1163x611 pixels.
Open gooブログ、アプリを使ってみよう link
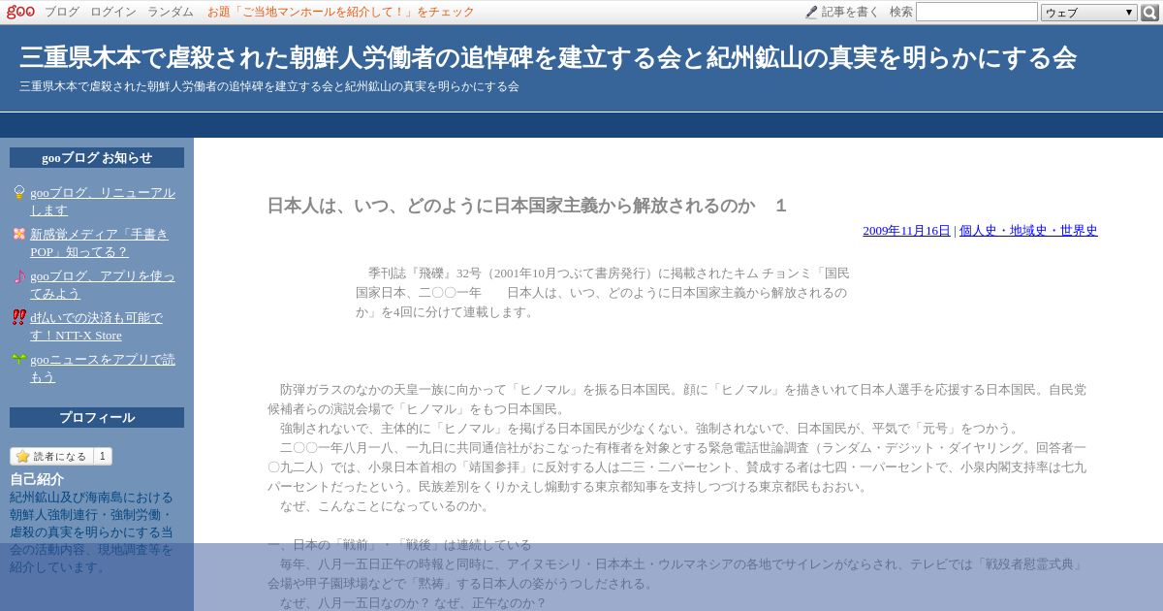click(x=103, y=284)
